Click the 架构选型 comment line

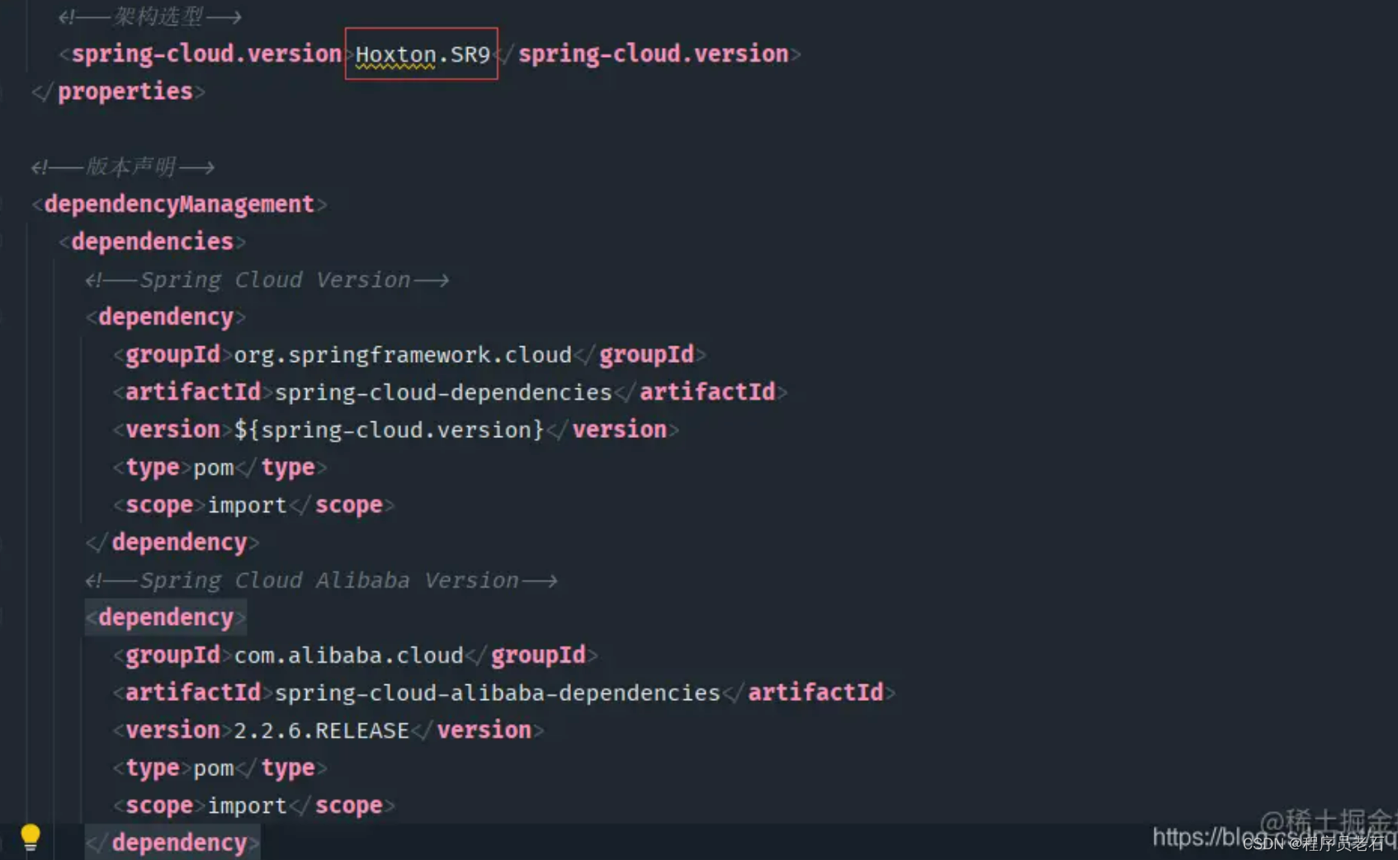tap(150, 16)
